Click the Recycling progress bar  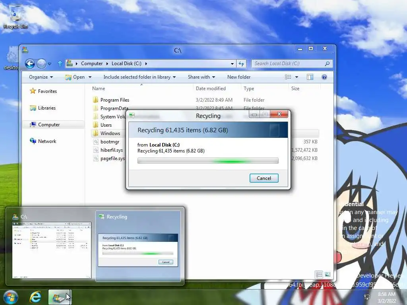[x=208, y=161]
